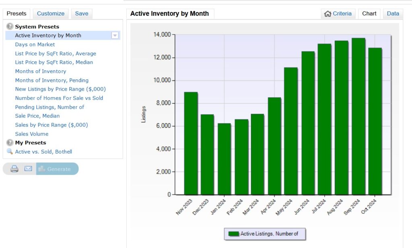Click the help icon beside System Presets
The image size is (412, 248).
pyautogui.click(x=10, y=26)
